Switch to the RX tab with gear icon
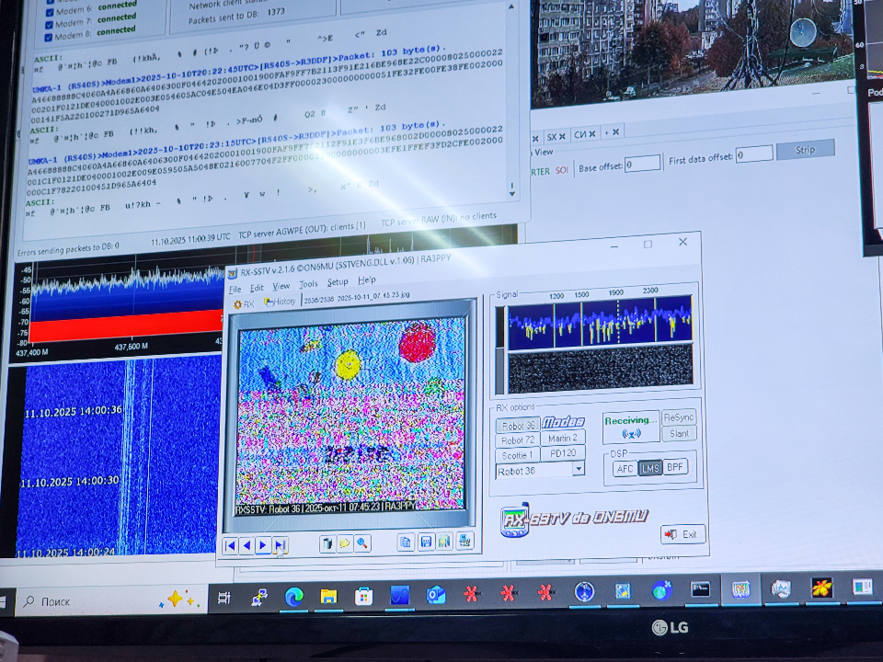The width and height of the screenshot is (883, 662). [244, 304]
